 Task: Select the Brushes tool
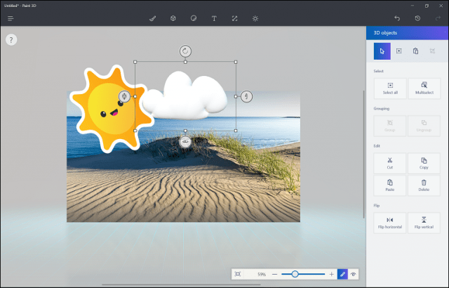[153, 19]
